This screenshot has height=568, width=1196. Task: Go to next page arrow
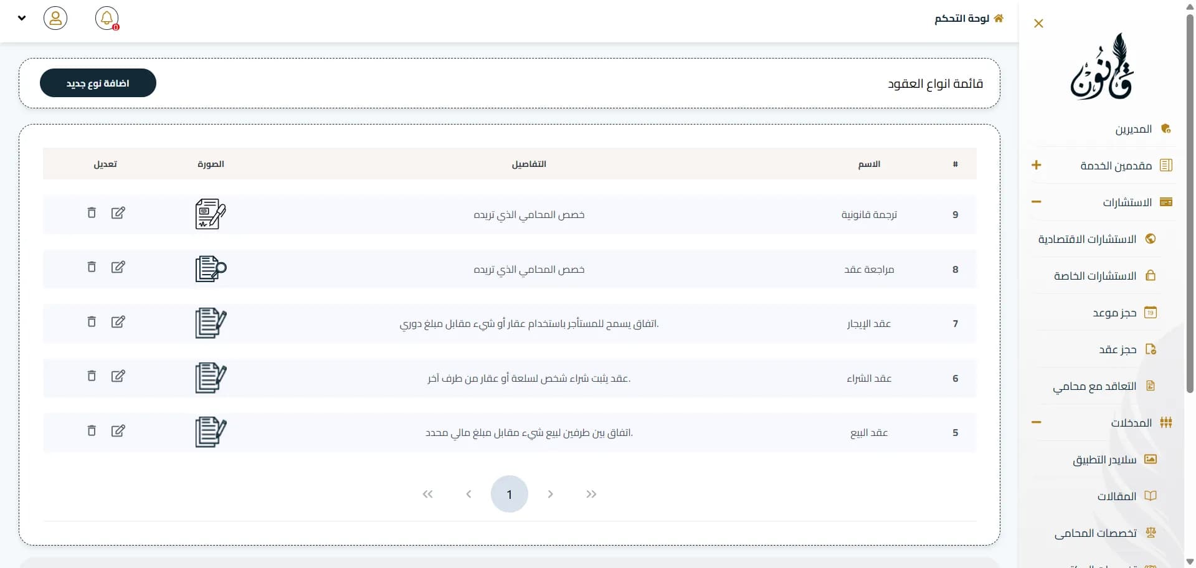[x=550, y=494]
